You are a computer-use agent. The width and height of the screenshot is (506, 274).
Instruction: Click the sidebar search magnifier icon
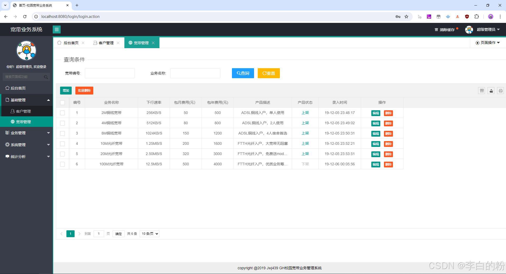point(46,77)
